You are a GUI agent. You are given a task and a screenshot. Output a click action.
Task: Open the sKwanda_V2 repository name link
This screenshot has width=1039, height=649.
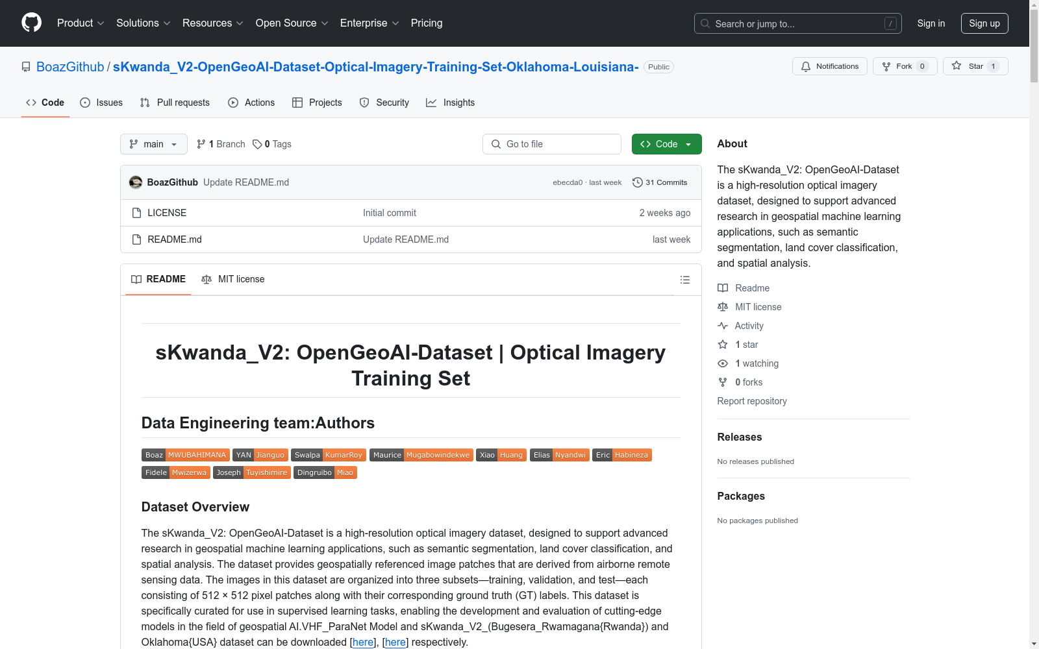point(376,67)
